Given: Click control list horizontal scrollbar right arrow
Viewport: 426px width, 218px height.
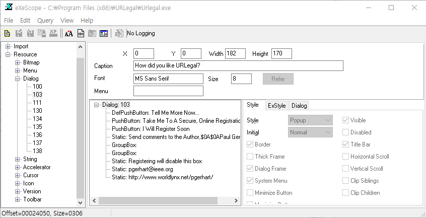Looking at the screenshot, I should tap(236, 200).
